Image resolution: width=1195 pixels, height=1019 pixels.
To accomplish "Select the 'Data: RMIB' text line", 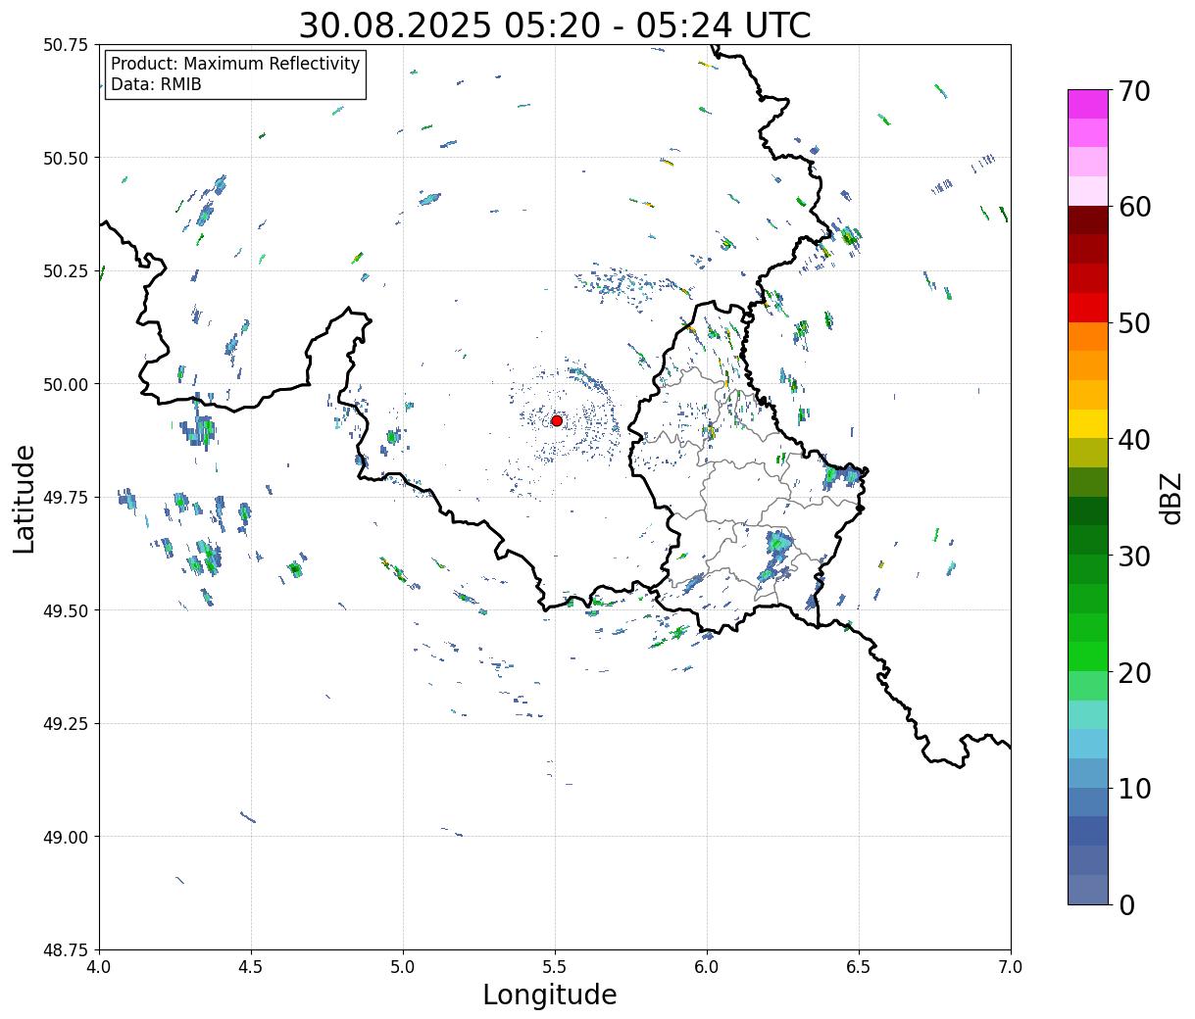I will point(156,84).
